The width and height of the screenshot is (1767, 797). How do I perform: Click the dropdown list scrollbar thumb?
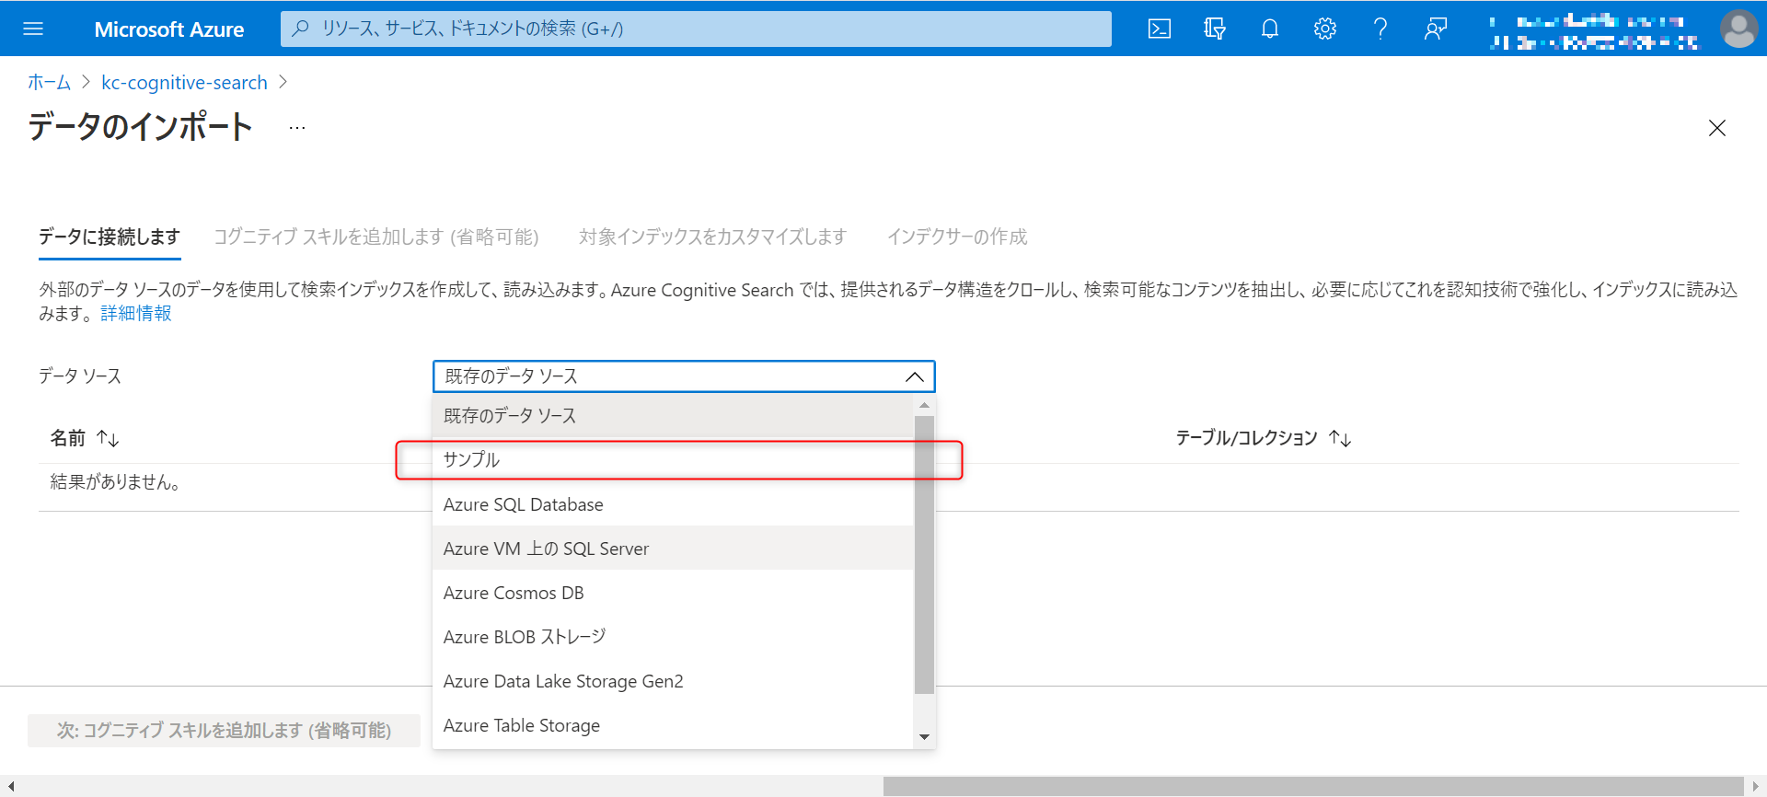[x=925, y=554]
